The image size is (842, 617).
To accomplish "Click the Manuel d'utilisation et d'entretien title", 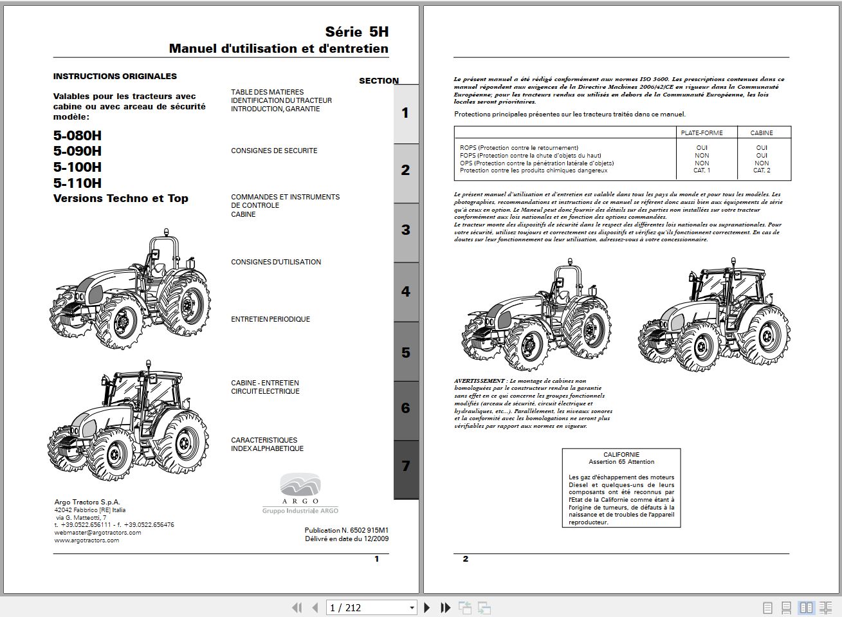I will 279,49.
